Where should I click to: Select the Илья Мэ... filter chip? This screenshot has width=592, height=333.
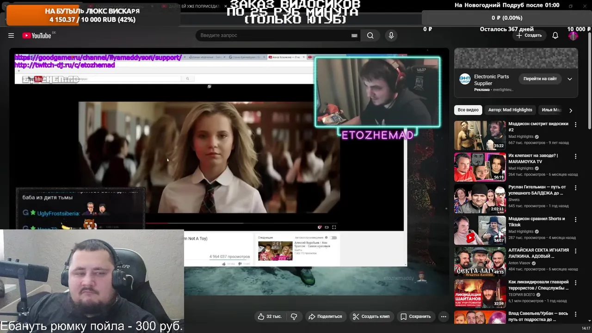(x=551, y=110)
